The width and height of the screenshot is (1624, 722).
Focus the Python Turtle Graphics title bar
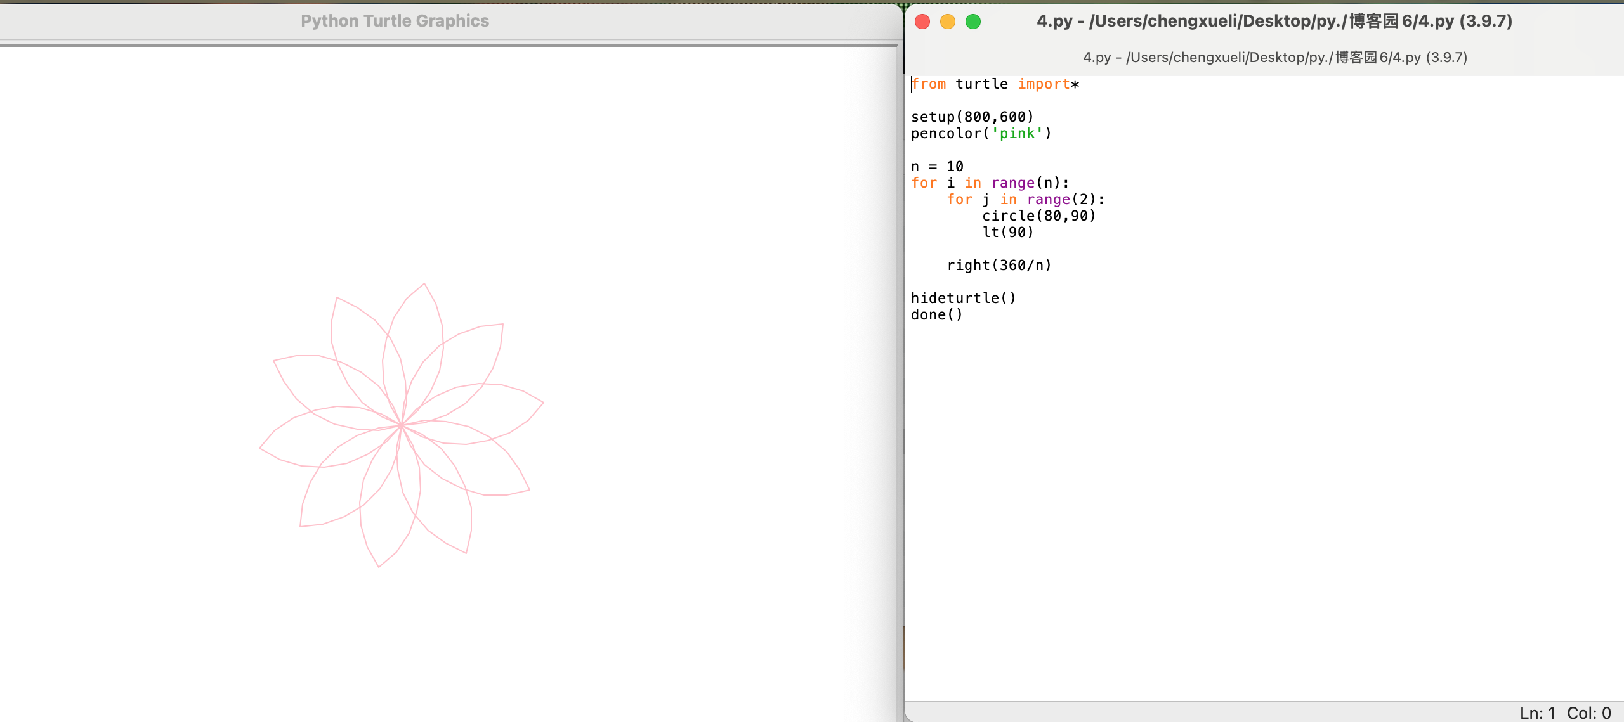coord(395,21)
